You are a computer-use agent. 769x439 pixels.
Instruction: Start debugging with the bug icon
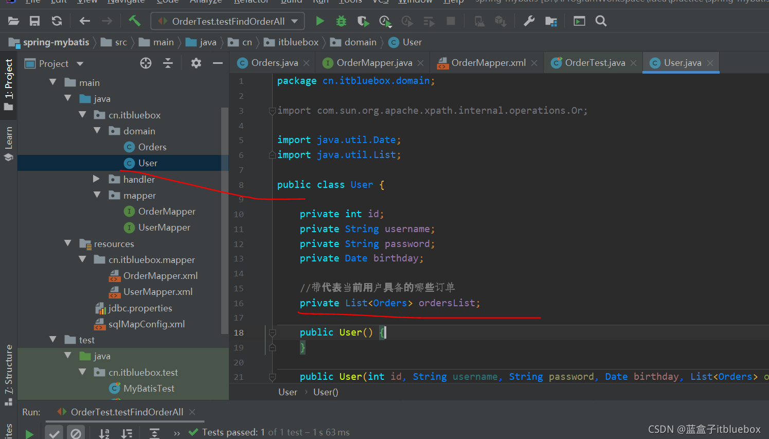pyautogui.click(x=341, y=21)
